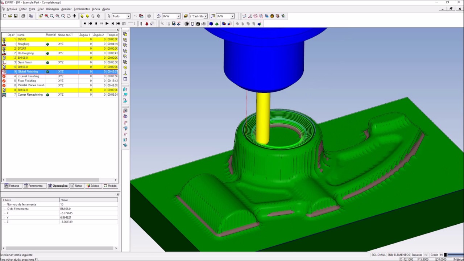Select the Floor Finishing operation
The image size is (464, 261).
coord(60,81)
